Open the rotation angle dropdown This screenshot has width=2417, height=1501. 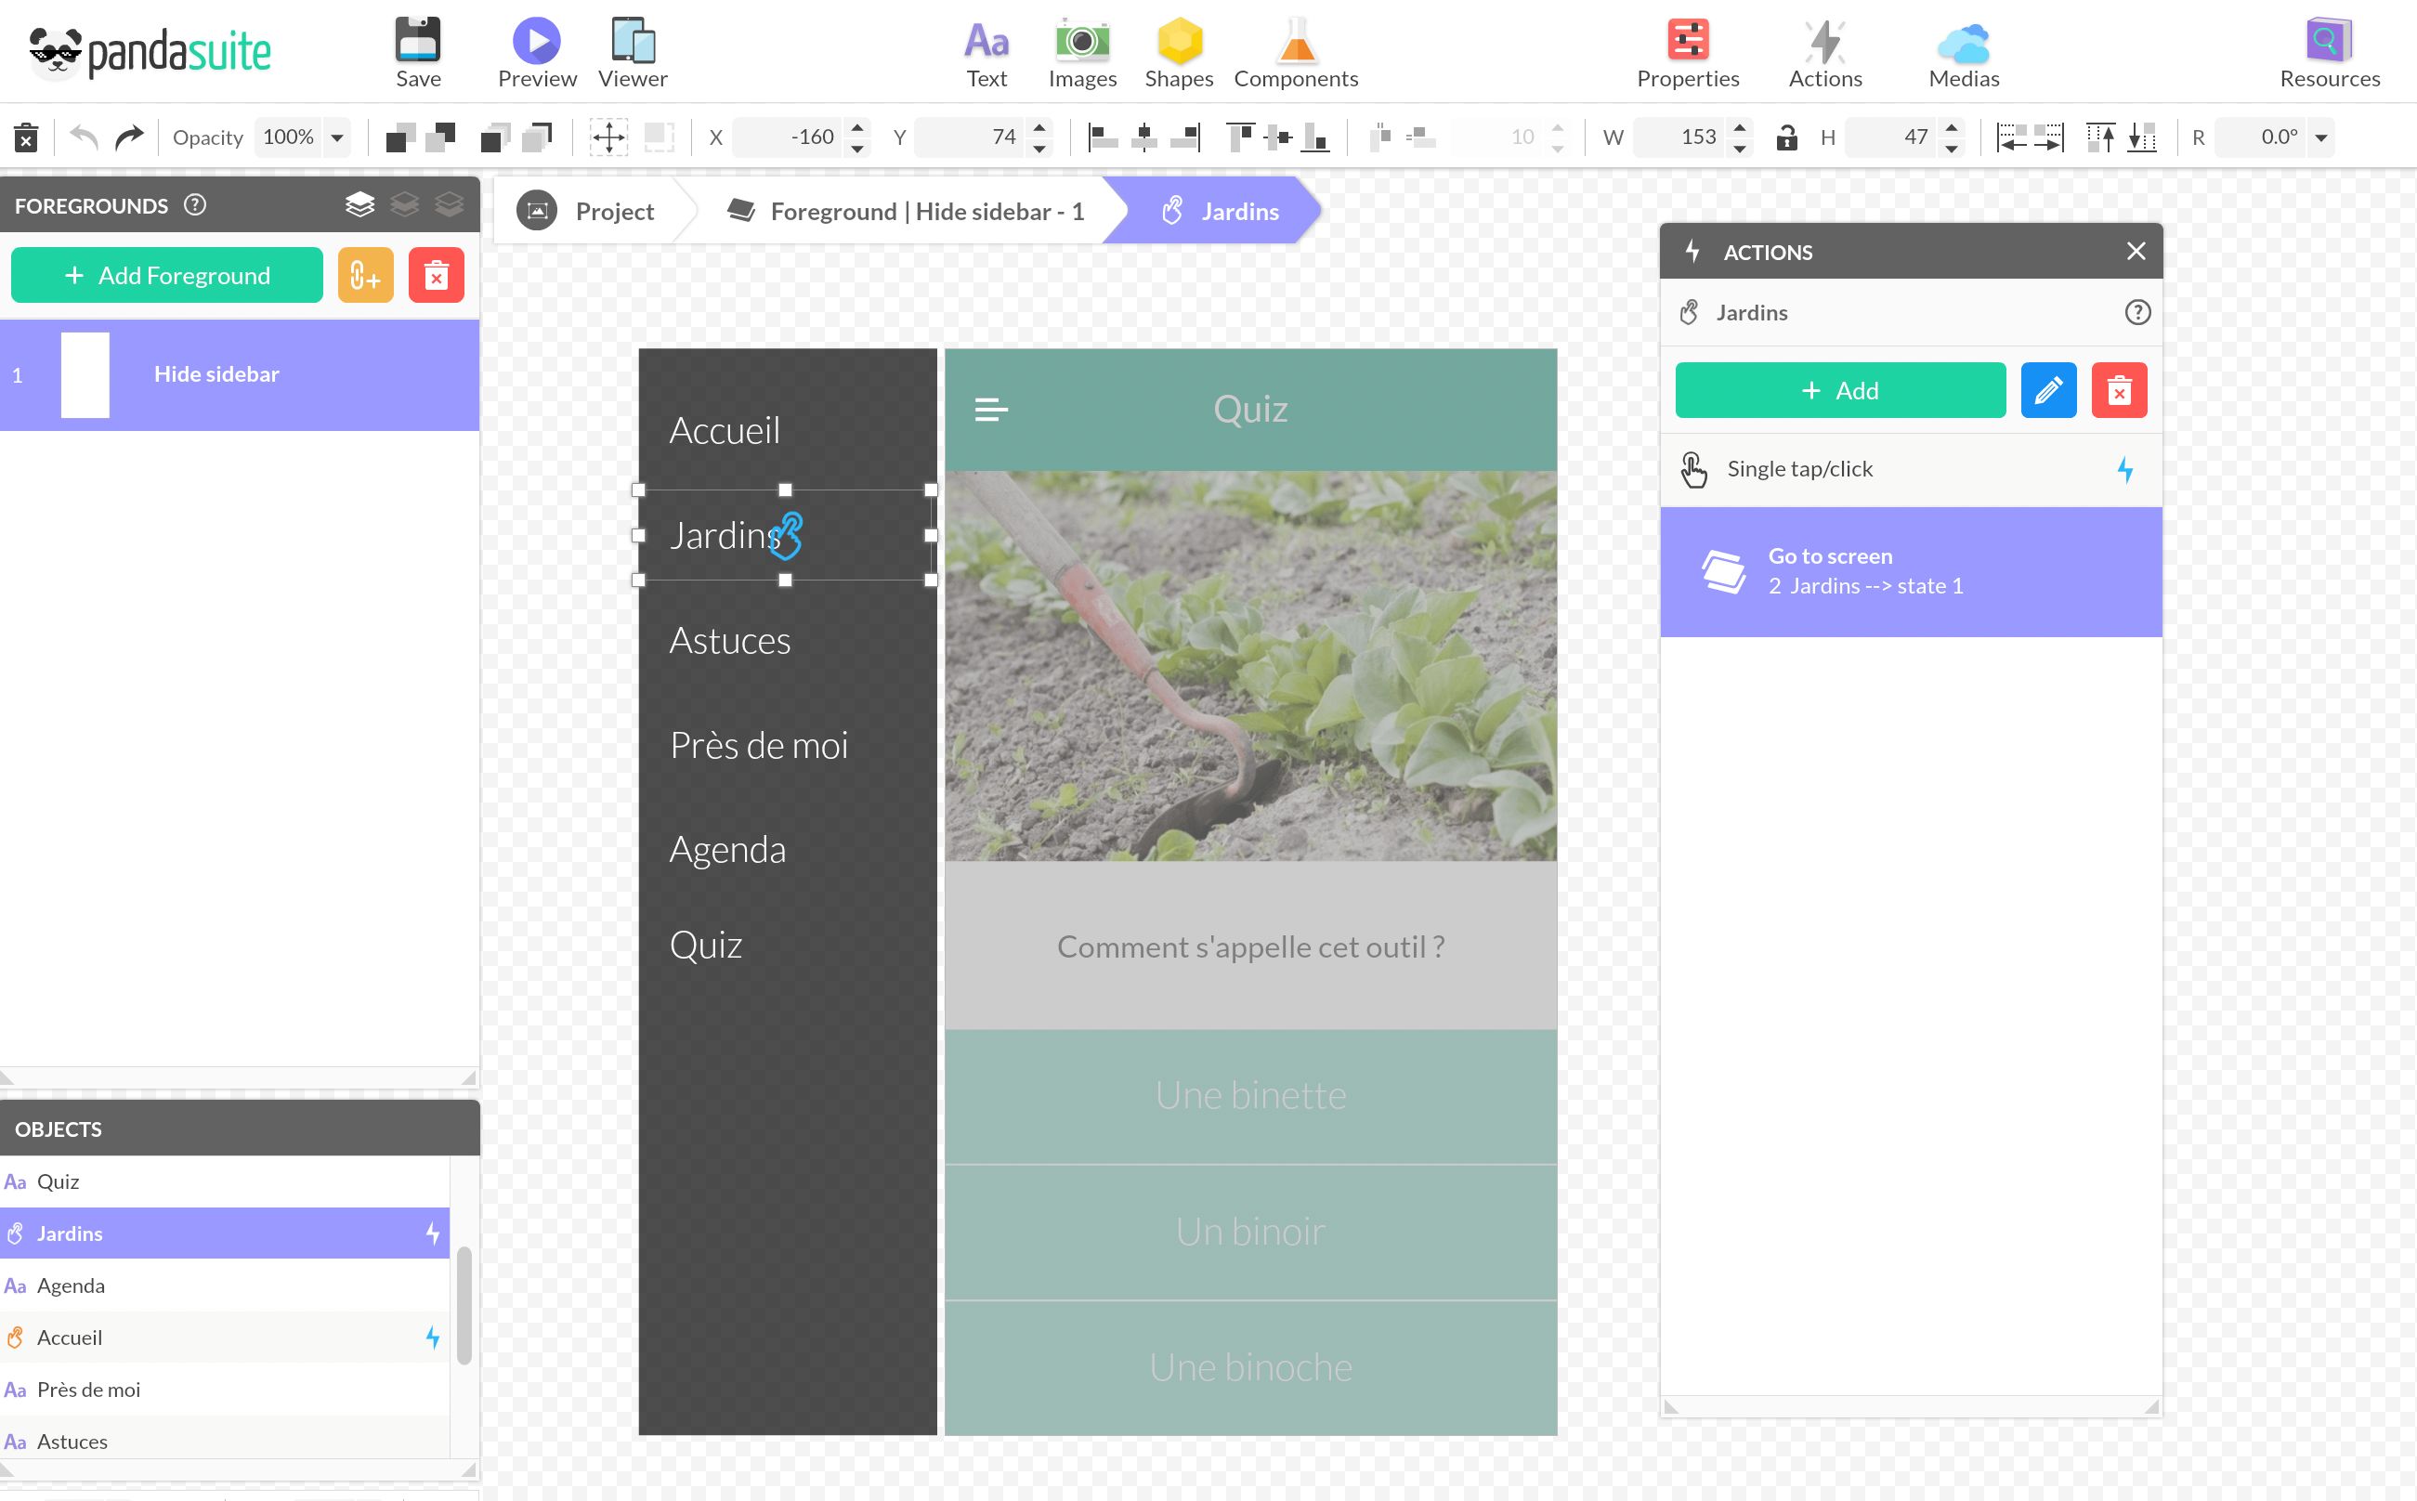click(x=2320, y=137)
